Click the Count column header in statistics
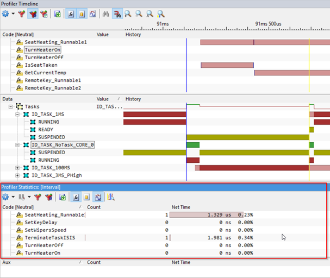Screen dimensions: 330x278 [x=94, y=207]
